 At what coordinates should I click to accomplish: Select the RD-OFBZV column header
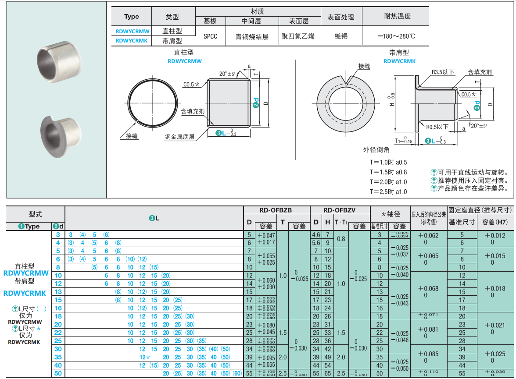pos(340,210)
